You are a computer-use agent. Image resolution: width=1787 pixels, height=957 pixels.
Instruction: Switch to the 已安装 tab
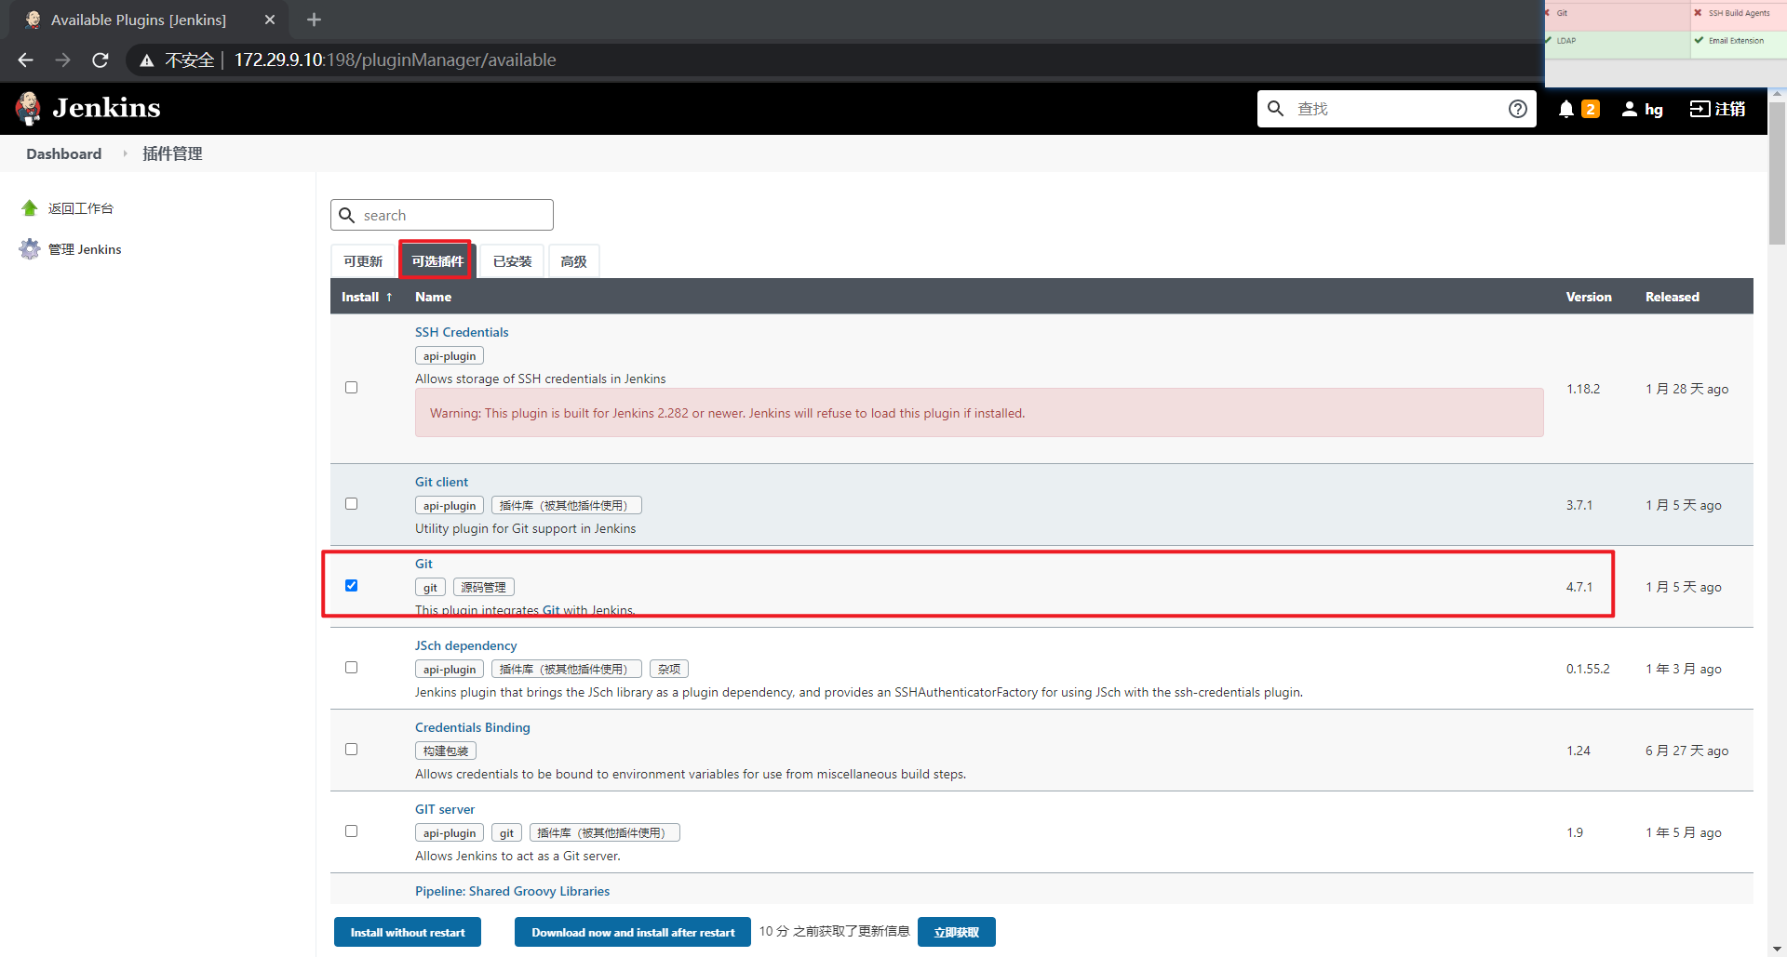point(512,261)
